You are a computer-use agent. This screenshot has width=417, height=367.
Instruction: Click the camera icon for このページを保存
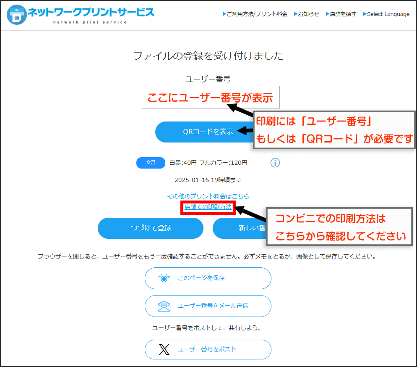click(x=164, y=278)
